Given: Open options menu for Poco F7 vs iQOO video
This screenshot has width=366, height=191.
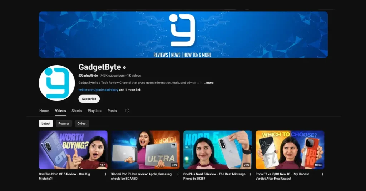Looking at the screenshot, I should coord(322,175).
